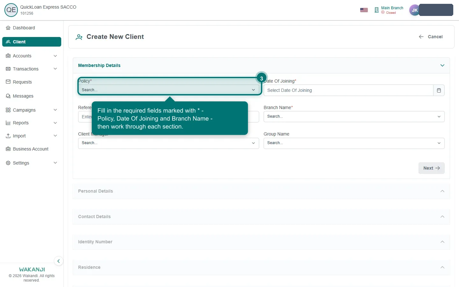
Task: Open the Branch Name dropdown
Action: click(x=354, y=116)
